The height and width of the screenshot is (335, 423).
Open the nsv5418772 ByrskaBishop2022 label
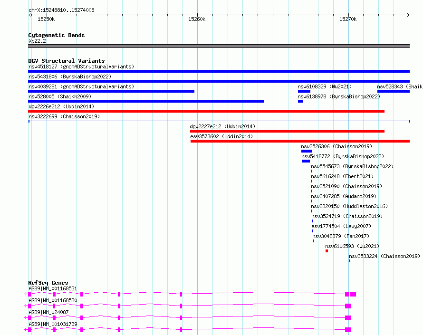(x=343, y=156)
